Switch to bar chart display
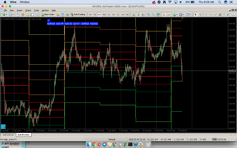The width and height of the screenshot is (237, 148). click(x=134, y=15)
